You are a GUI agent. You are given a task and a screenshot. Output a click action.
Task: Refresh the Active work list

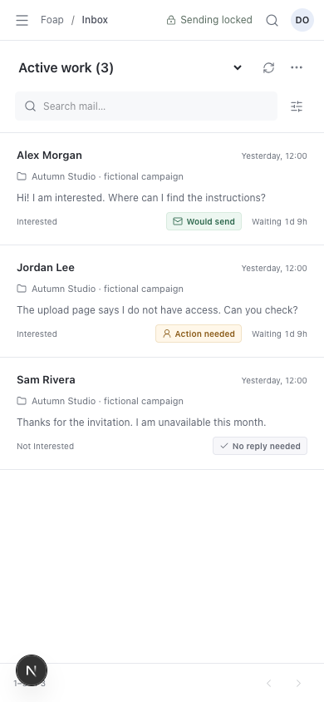point(268,67)
